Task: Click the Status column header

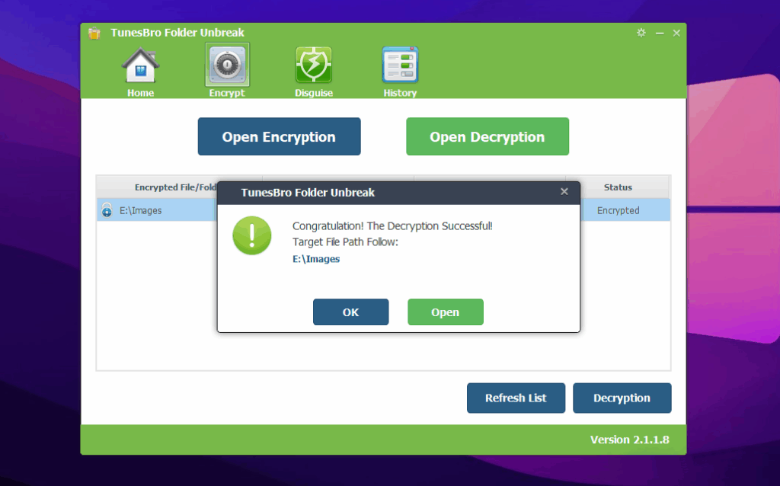Action: pyautogui.click(x=617, y=187)
